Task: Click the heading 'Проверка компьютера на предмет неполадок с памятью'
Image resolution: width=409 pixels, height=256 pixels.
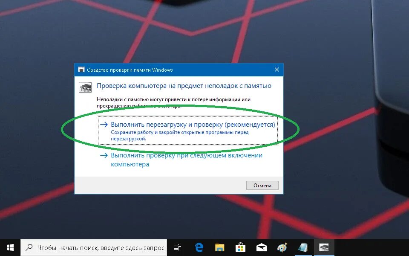Action: tap(184, 86)
